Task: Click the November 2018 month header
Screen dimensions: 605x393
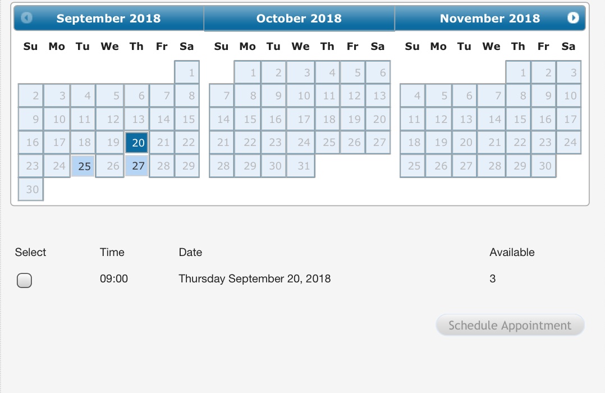Action: click(x=489, y=19)
